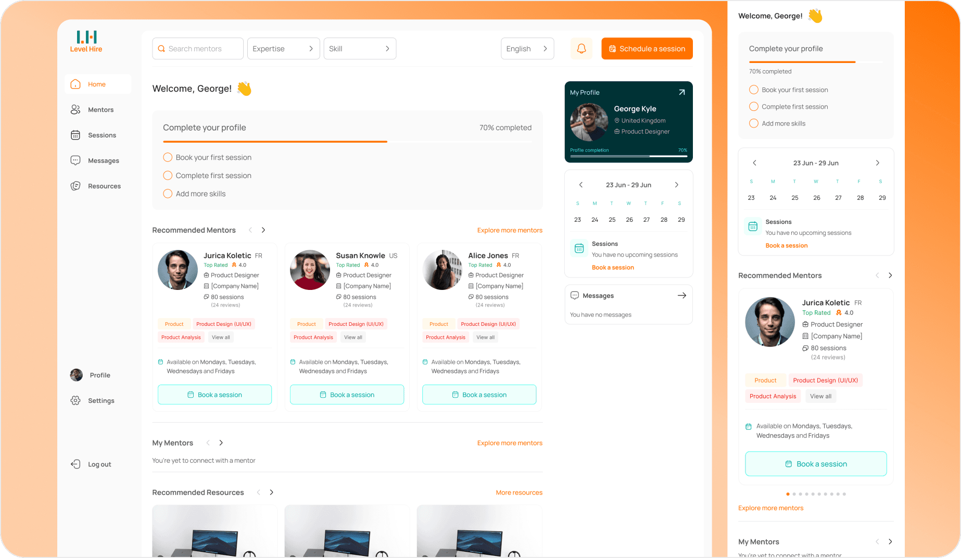Viewport: 961px width, 558px height.
Task: Click Book a session button in mobile mentor card
Action: (816, 464)
